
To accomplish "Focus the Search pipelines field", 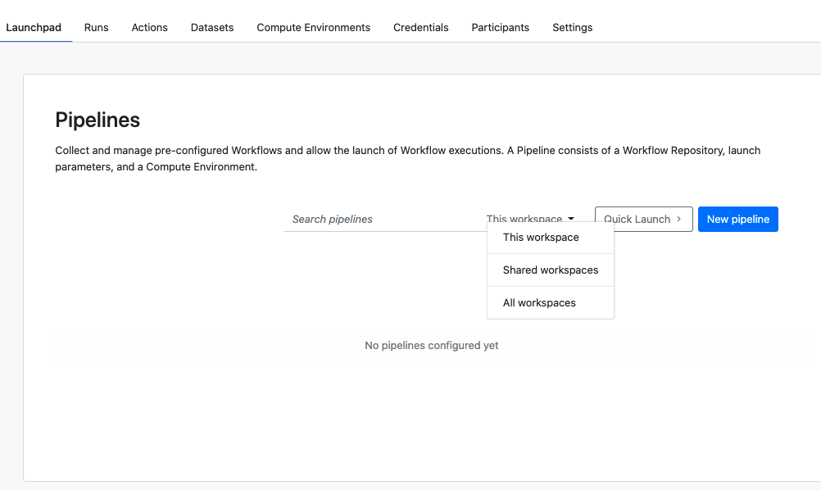I will pyautogui.click(x=385, y=219).
